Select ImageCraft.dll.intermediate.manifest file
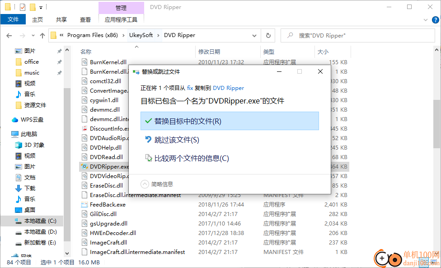Viewport: 441px width, 268px height. click(x=137, y=252)
